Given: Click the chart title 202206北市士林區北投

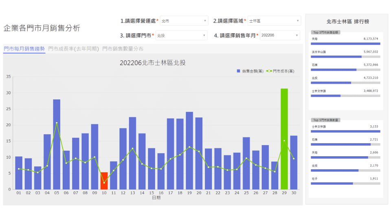Looking at the screenshot, I should [153, 63].
